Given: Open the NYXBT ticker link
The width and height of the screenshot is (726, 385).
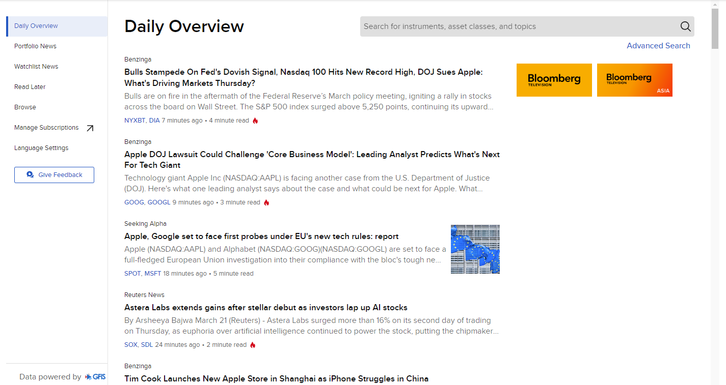Looking at the screenshot, I should (x=135, y=121).
